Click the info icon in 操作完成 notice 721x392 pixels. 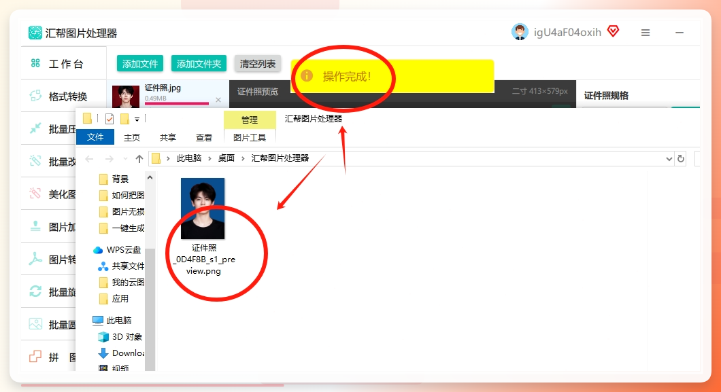click(307, 75)
